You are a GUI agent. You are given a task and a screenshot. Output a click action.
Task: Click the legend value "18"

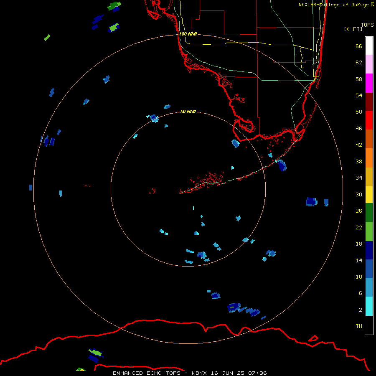click(x=359, y=244)
